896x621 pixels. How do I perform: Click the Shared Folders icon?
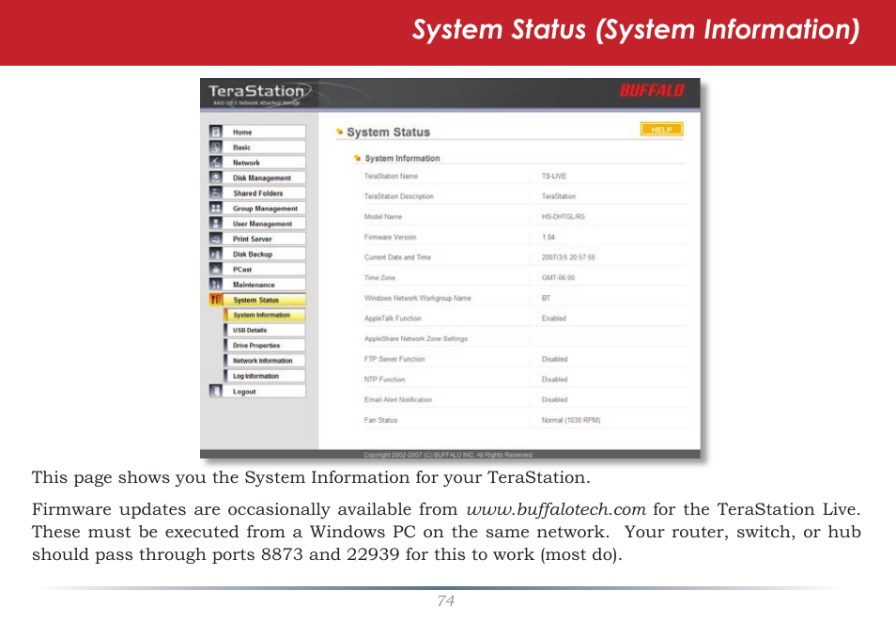pos(215,193)
